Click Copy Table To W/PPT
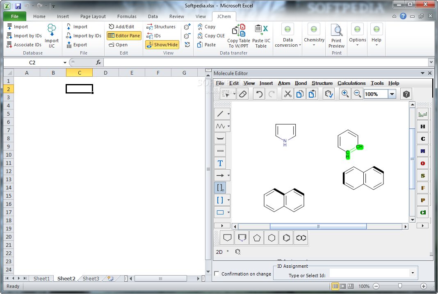 pyautogui.click(x=239, y=36)
